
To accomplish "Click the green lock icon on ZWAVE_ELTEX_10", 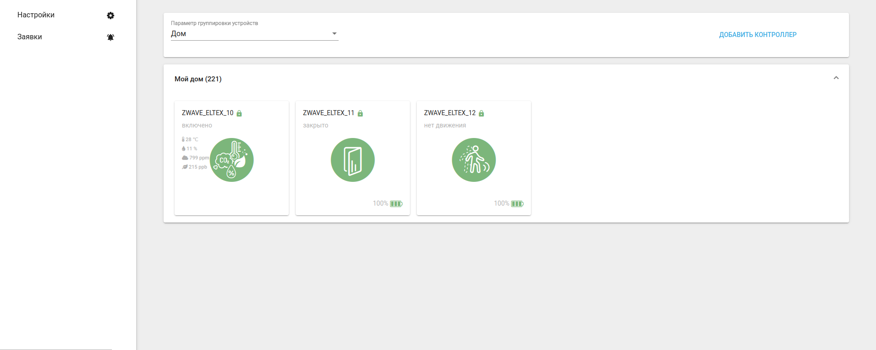I will [239, 113].
